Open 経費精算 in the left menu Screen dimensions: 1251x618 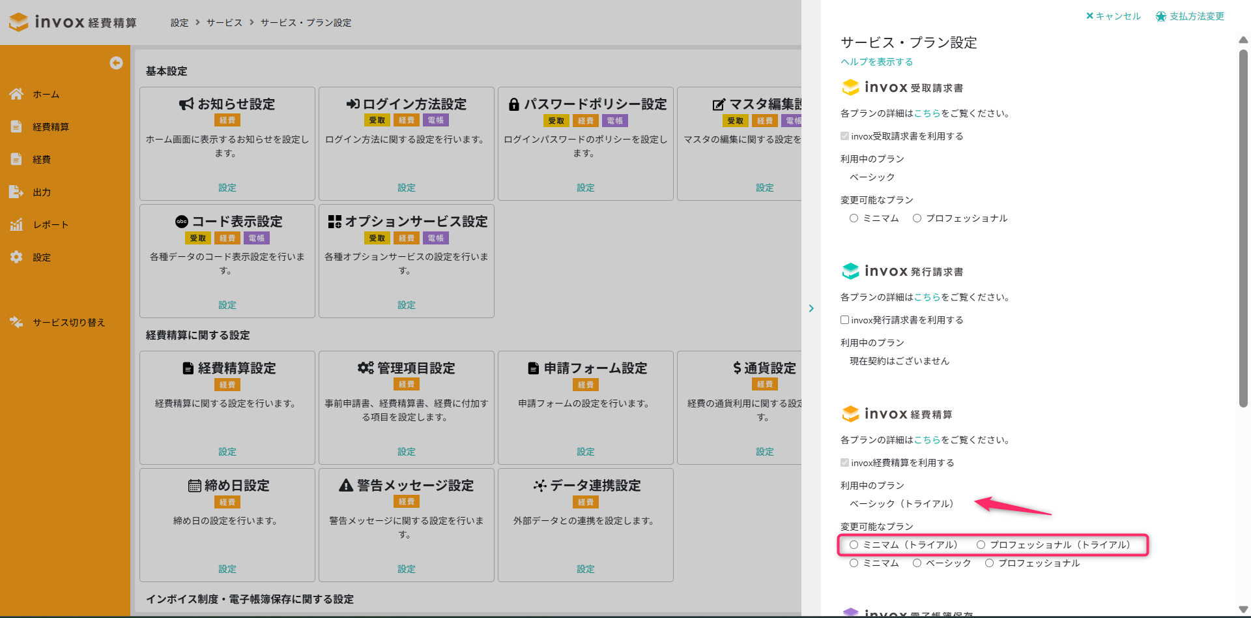click(51, 126)
